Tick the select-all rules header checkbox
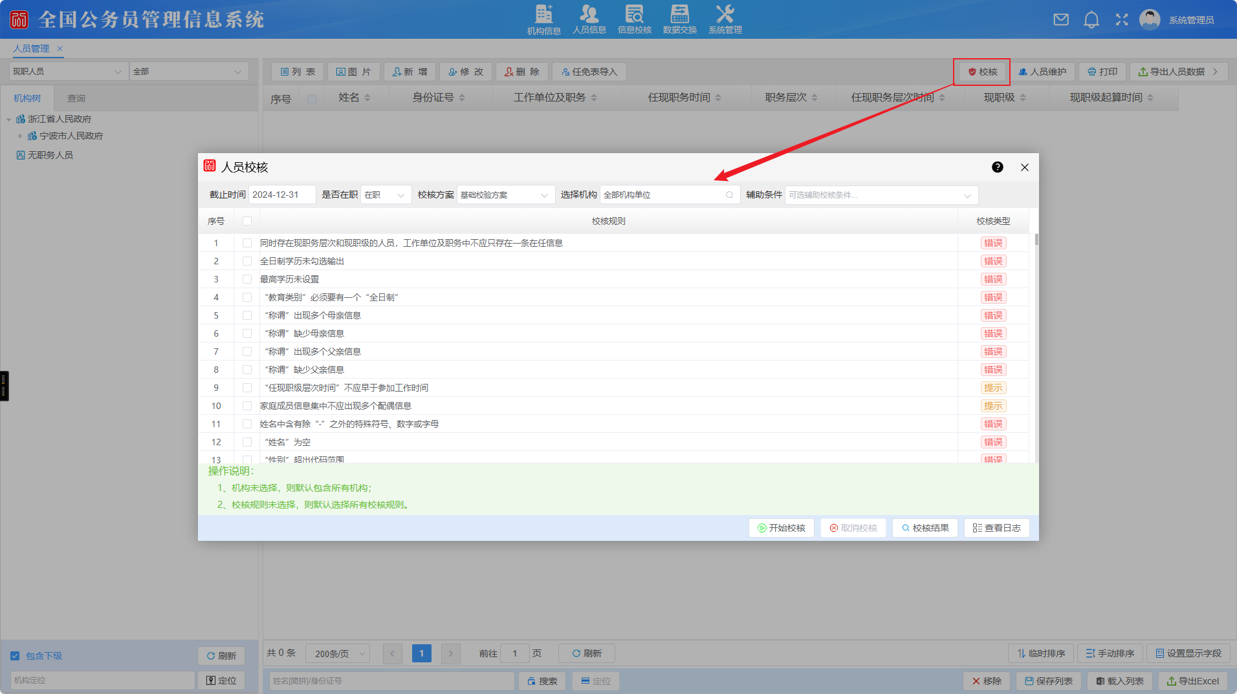The width and height of the screenshot is (1237, 694). click(247, 221)
